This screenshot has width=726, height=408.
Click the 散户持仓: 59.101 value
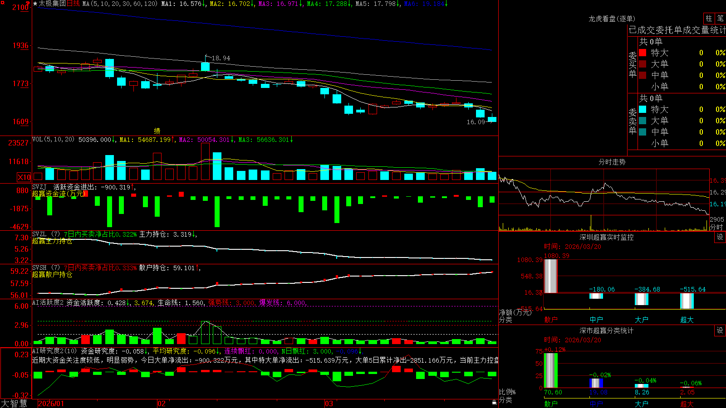(x=168, y=268)
